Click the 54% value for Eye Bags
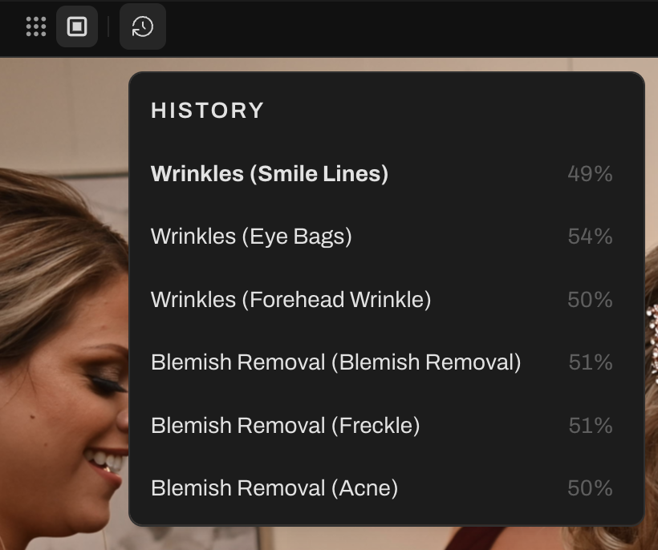Viewport: 658px width, 550px height. click(590, 237)
